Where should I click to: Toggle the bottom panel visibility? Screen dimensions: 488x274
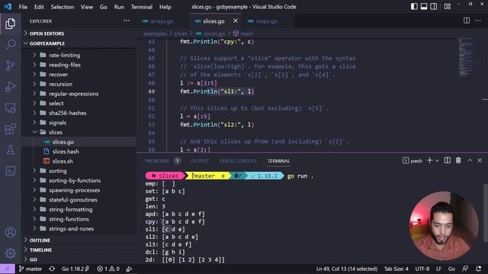tap(424, 7)
